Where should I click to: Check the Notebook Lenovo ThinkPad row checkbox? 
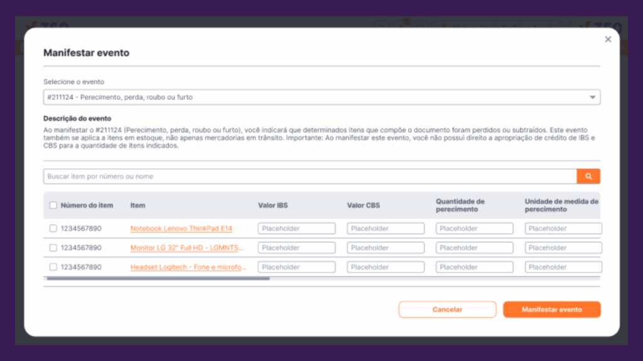pos(53,229)
